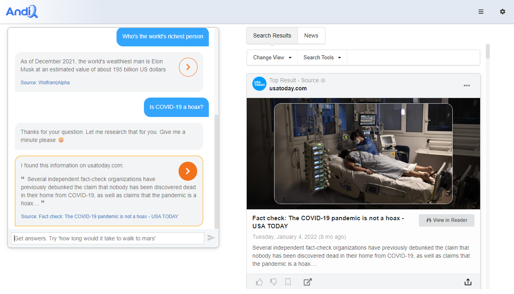The height and width of the screenshot is (294, 514).
Task: Click solid orange arrow on usatoday answer
Action: [x=188, y=171]
